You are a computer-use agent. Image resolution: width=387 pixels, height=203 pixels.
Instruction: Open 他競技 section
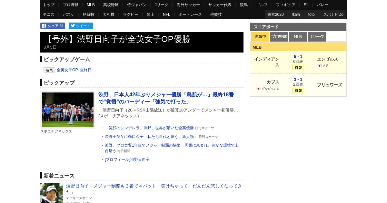click(216, 15)
